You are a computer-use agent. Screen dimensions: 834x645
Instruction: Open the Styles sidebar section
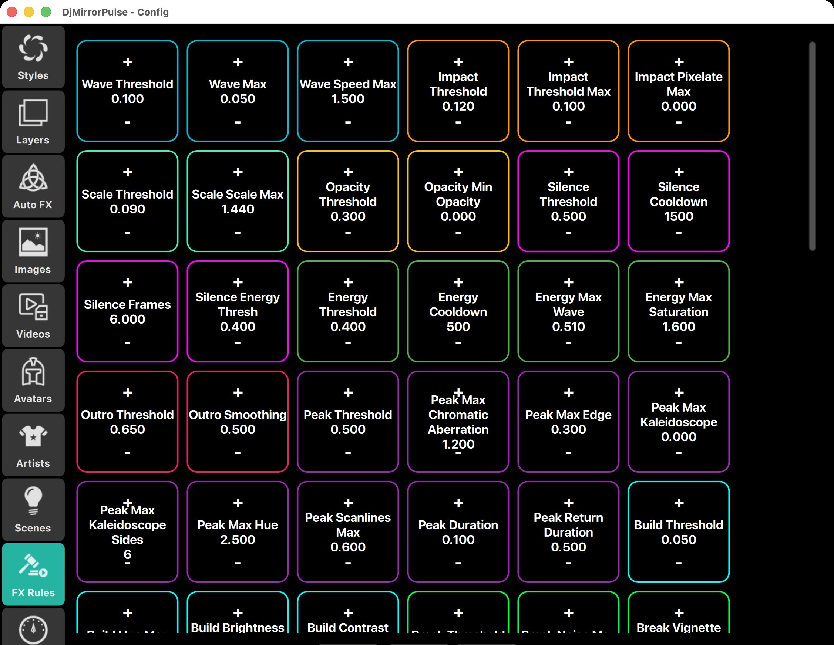33,57
